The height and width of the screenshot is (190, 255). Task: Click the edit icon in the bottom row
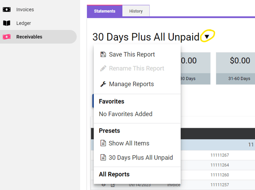coord(113,185)
